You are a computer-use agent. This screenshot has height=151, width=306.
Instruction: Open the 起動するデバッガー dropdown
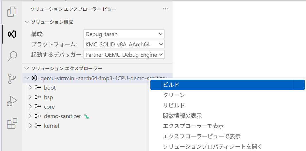pyautogui.click(x=124, y=55)
